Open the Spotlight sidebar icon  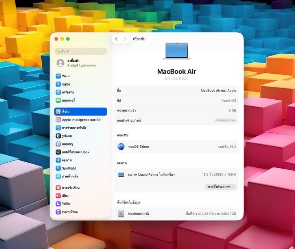click(x=58, y=168)
